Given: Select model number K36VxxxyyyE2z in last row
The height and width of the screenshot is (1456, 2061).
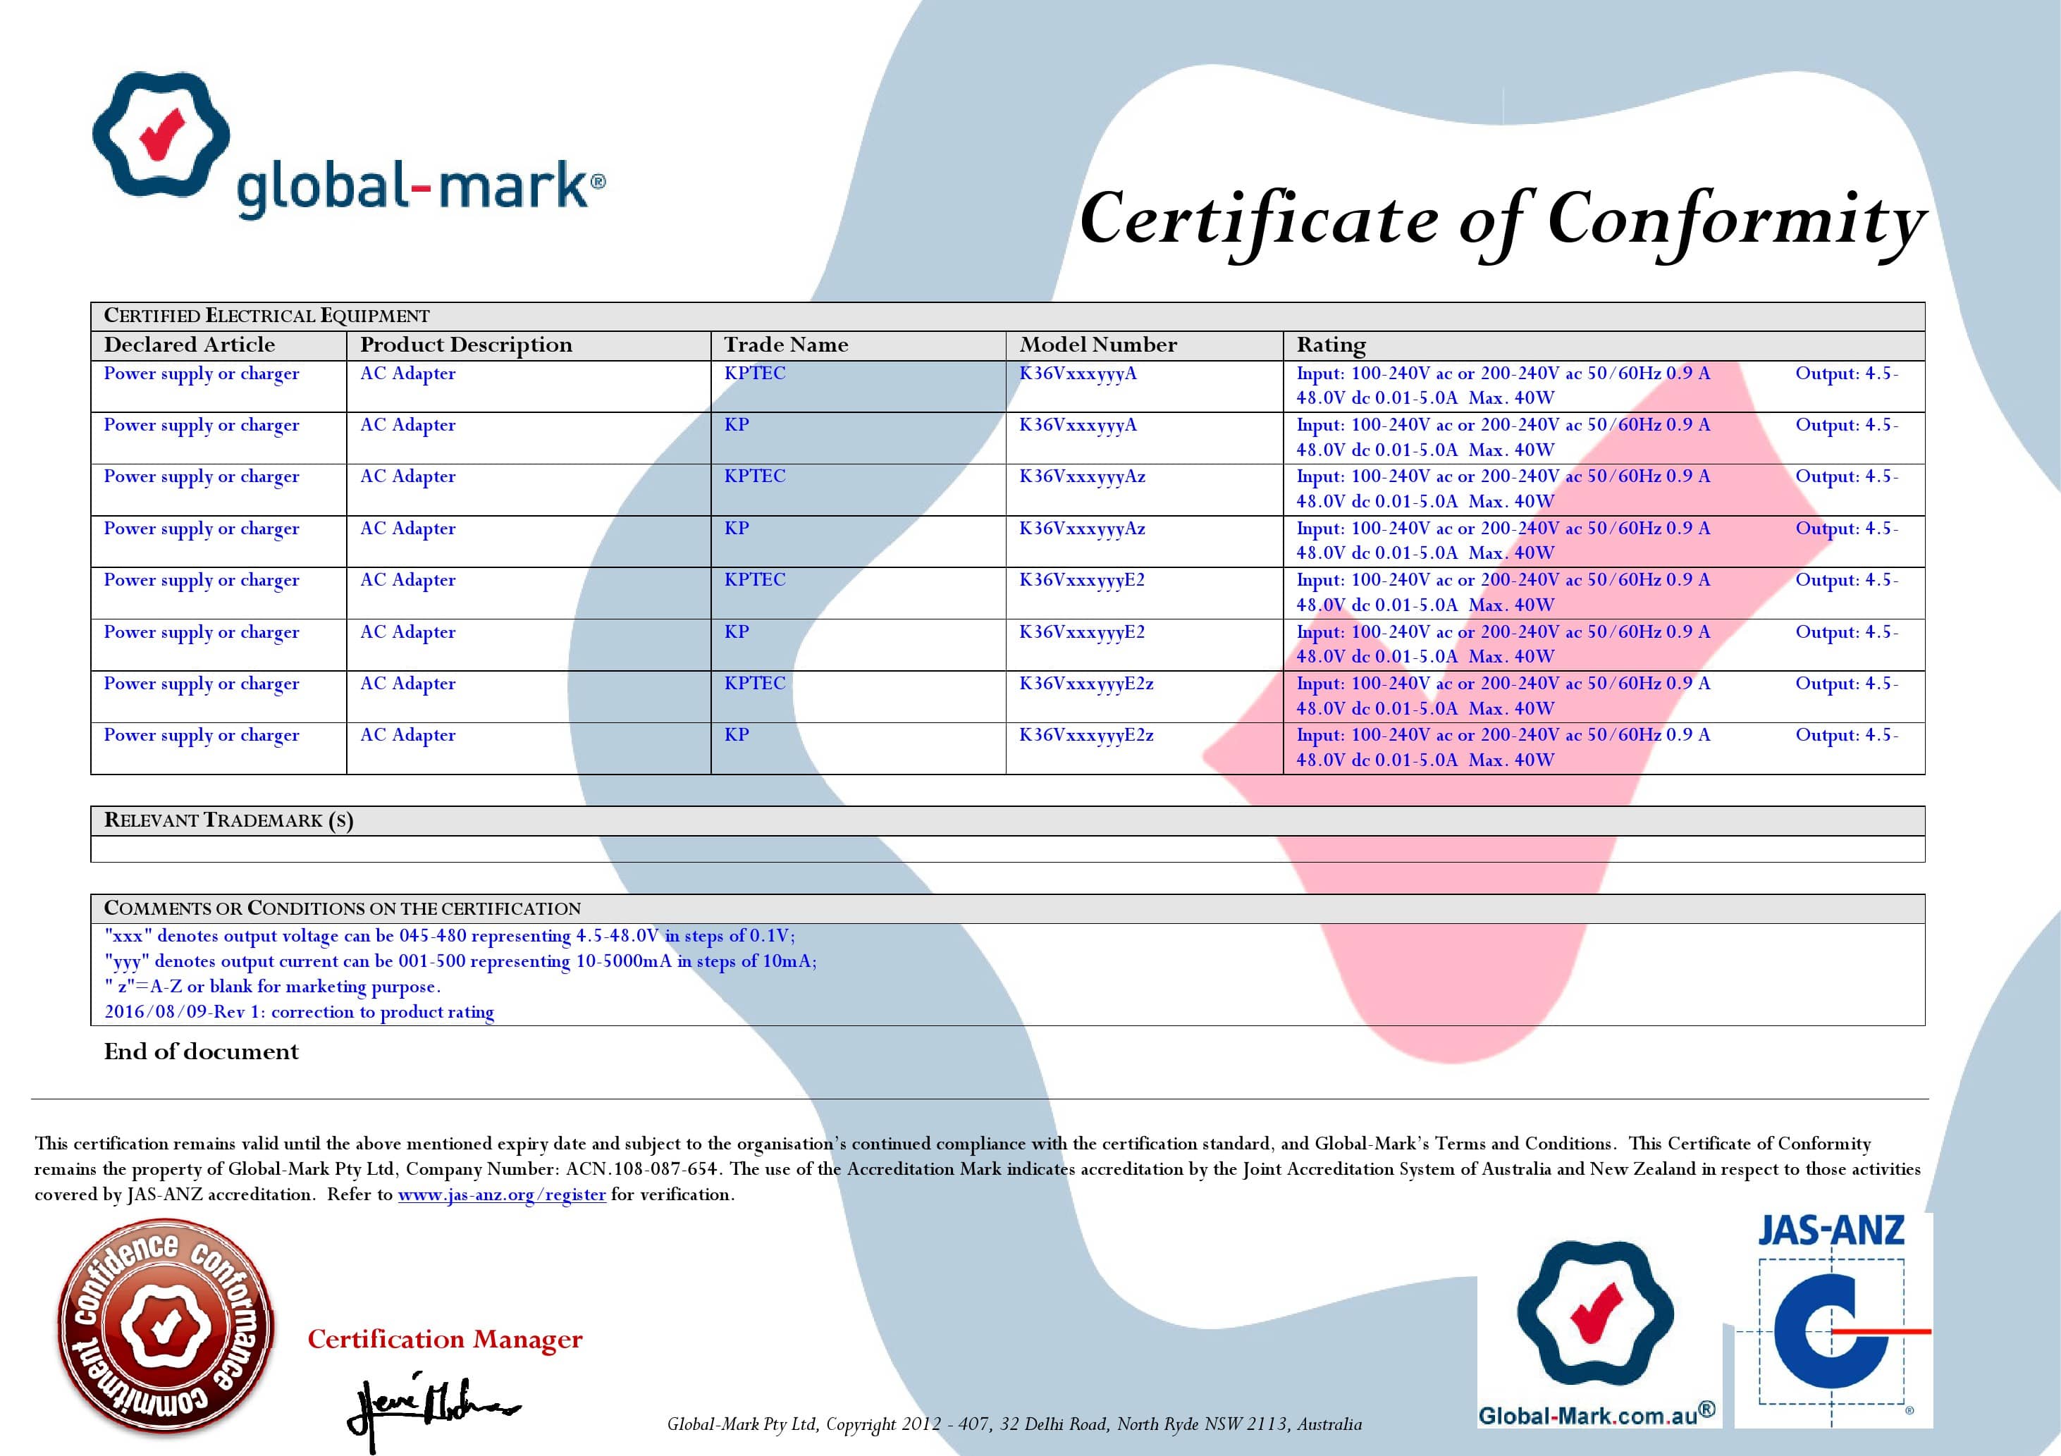Looking at the screenshot, I should (x=1085, y=735).
